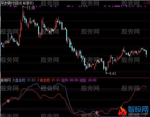Click the last candlestick on the right
Screen dimensions: 150x117
146,53
